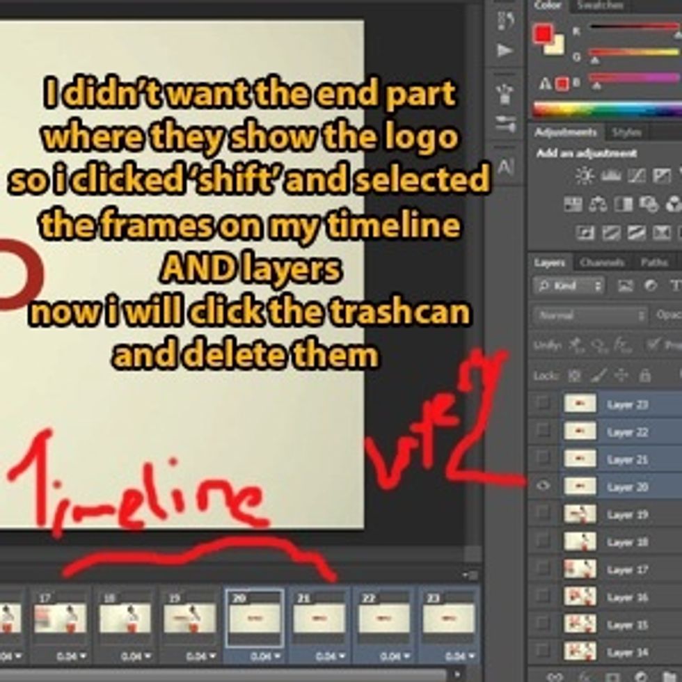Open the Kind filter dropdown
Image resolution: width=682 pixels, height=682 pixels.
[569, 286]
